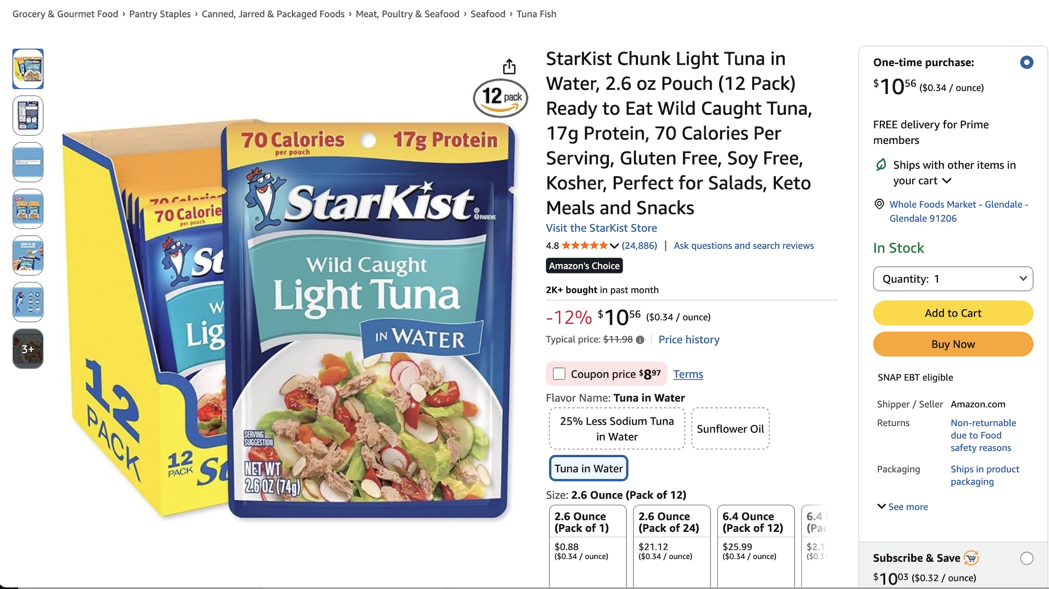Click the Add to Cart button
Viewport: 1049px width, 589px height.
[x=953, y=313]
